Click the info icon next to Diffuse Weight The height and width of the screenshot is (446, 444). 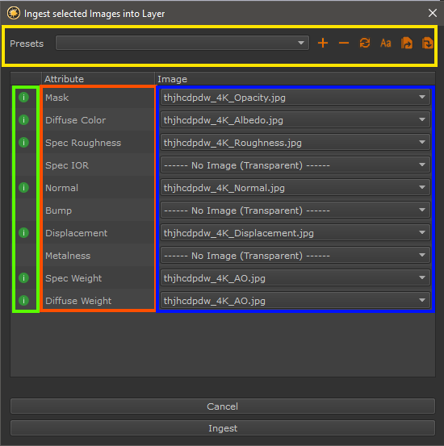click(x=23, y=300)
